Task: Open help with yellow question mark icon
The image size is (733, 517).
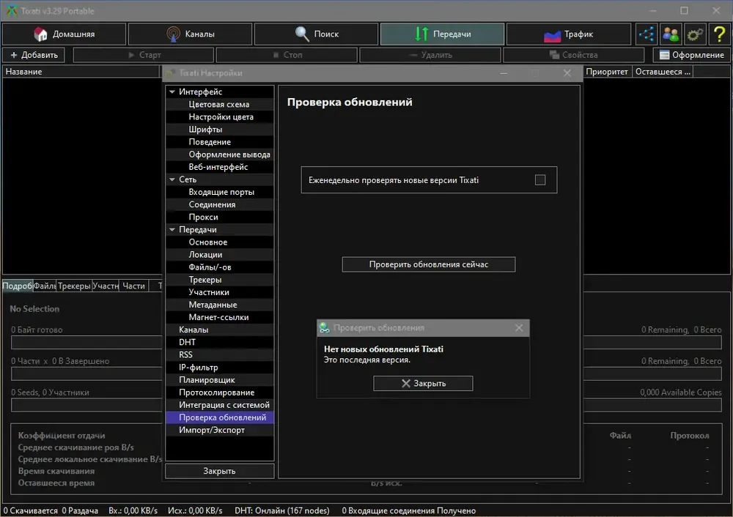Action: [720, 34]
